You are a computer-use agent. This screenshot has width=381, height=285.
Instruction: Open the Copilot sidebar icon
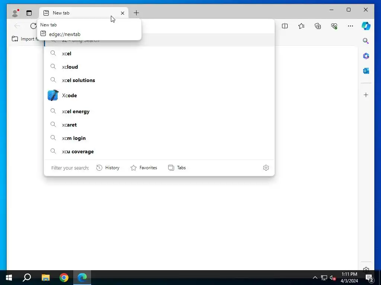click(366, 26)
